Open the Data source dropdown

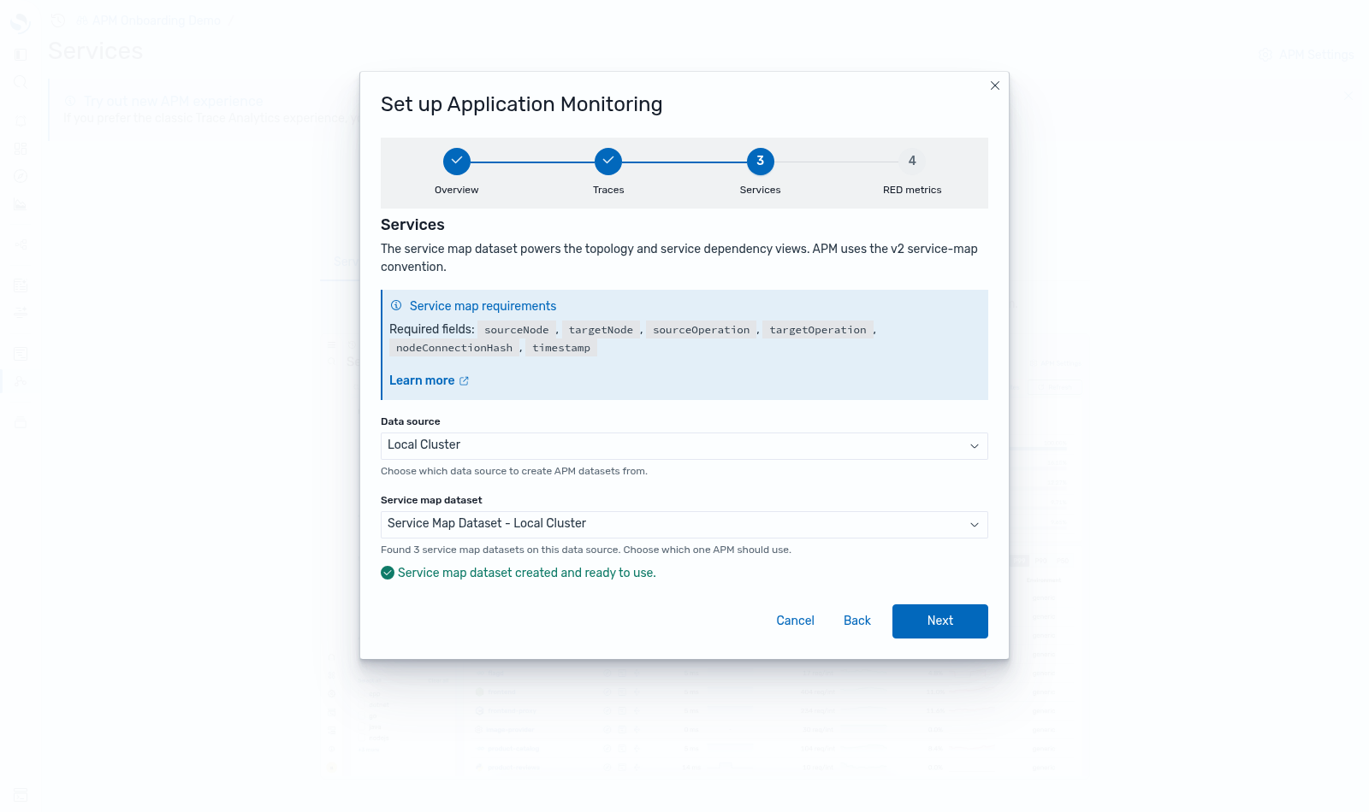click(x=684, y=446)
